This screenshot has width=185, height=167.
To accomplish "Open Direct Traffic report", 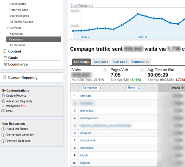I will (x=18, y=4).
